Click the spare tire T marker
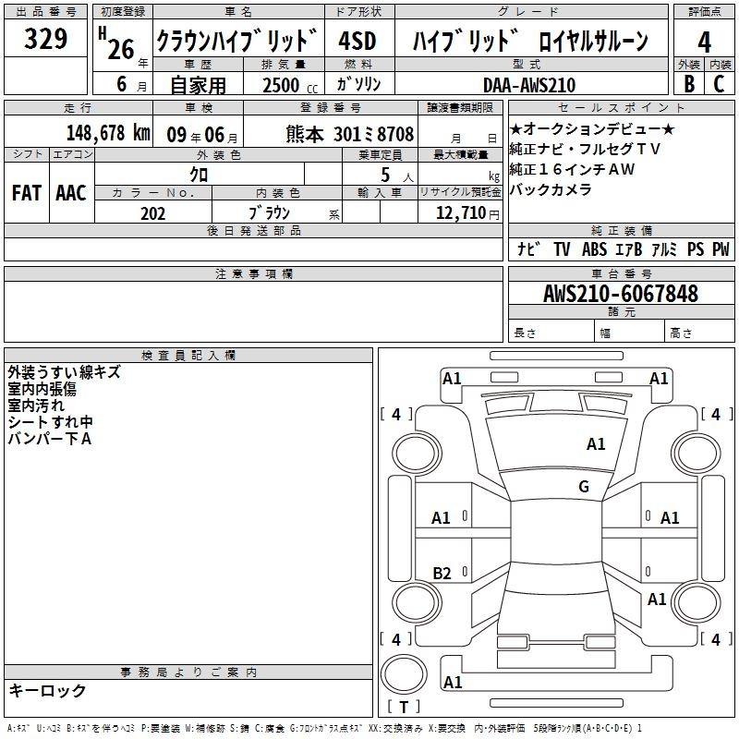This screenshot has height=739, width=739. pos(404,707)
